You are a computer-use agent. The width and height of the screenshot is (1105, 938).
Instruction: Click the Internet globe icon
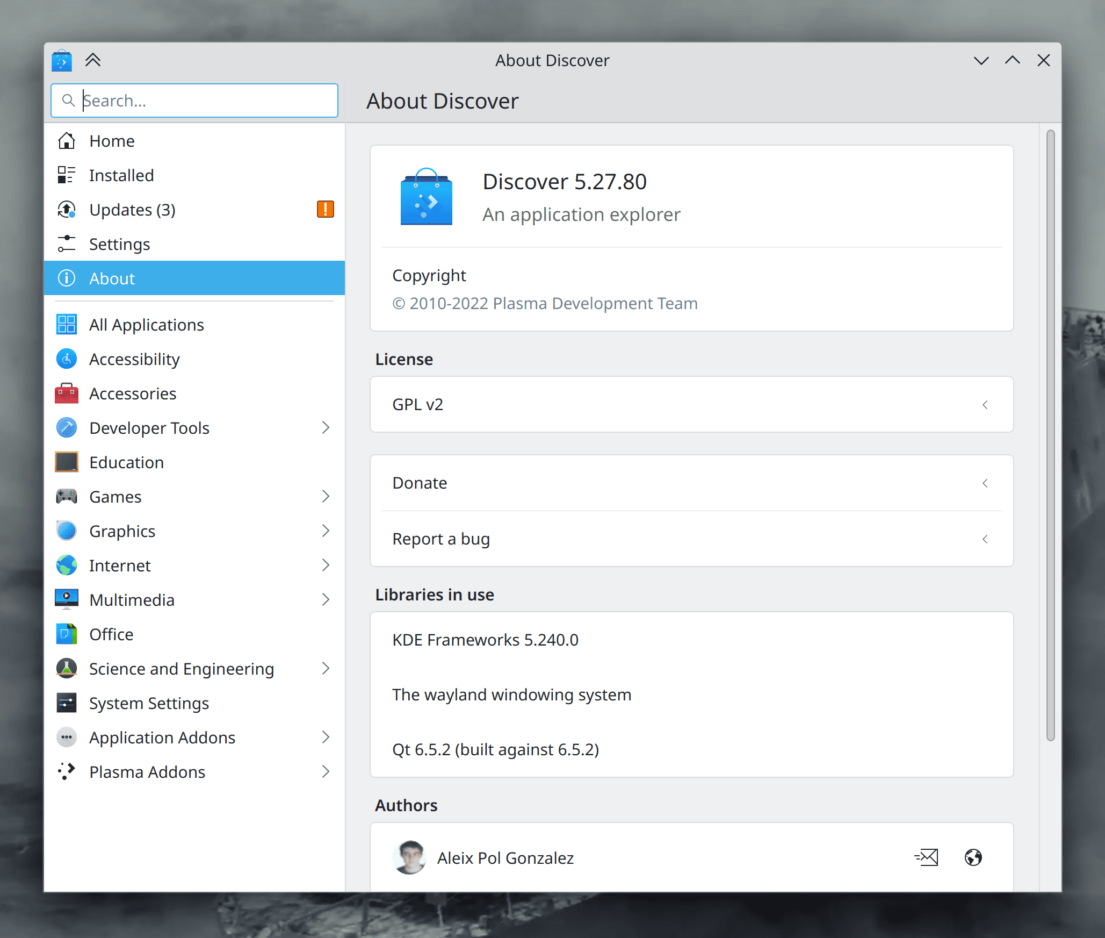(67, 565)
